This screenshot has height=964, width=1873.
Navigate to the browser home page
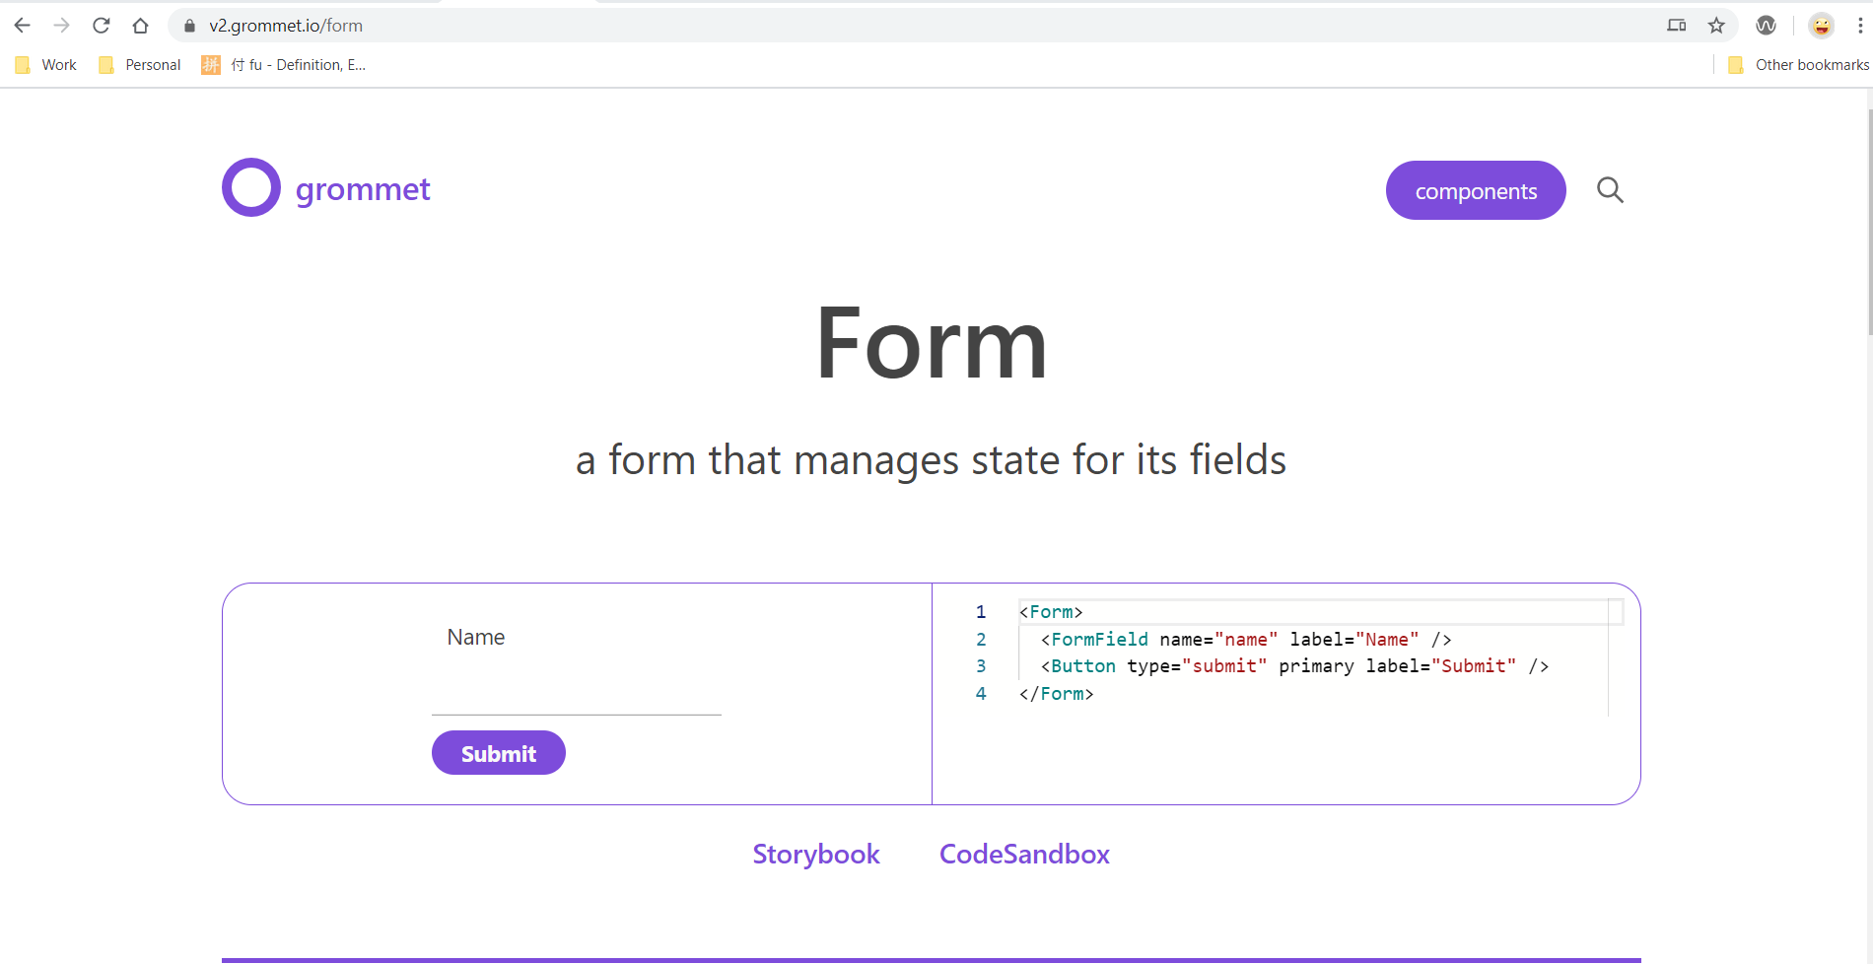140,25
